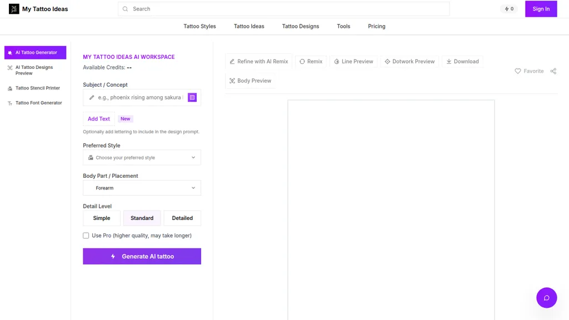Viewport: 569px width, 320px height.
Task: Click the heart Favorite icon
Action: coord(518,71)
